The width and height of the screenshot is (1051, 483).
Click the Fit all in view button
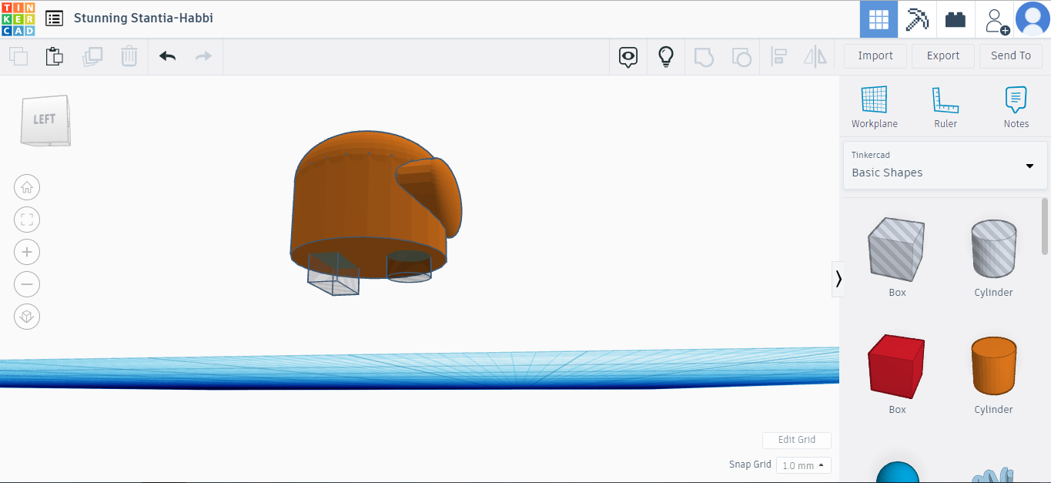(x=27, y=220)
